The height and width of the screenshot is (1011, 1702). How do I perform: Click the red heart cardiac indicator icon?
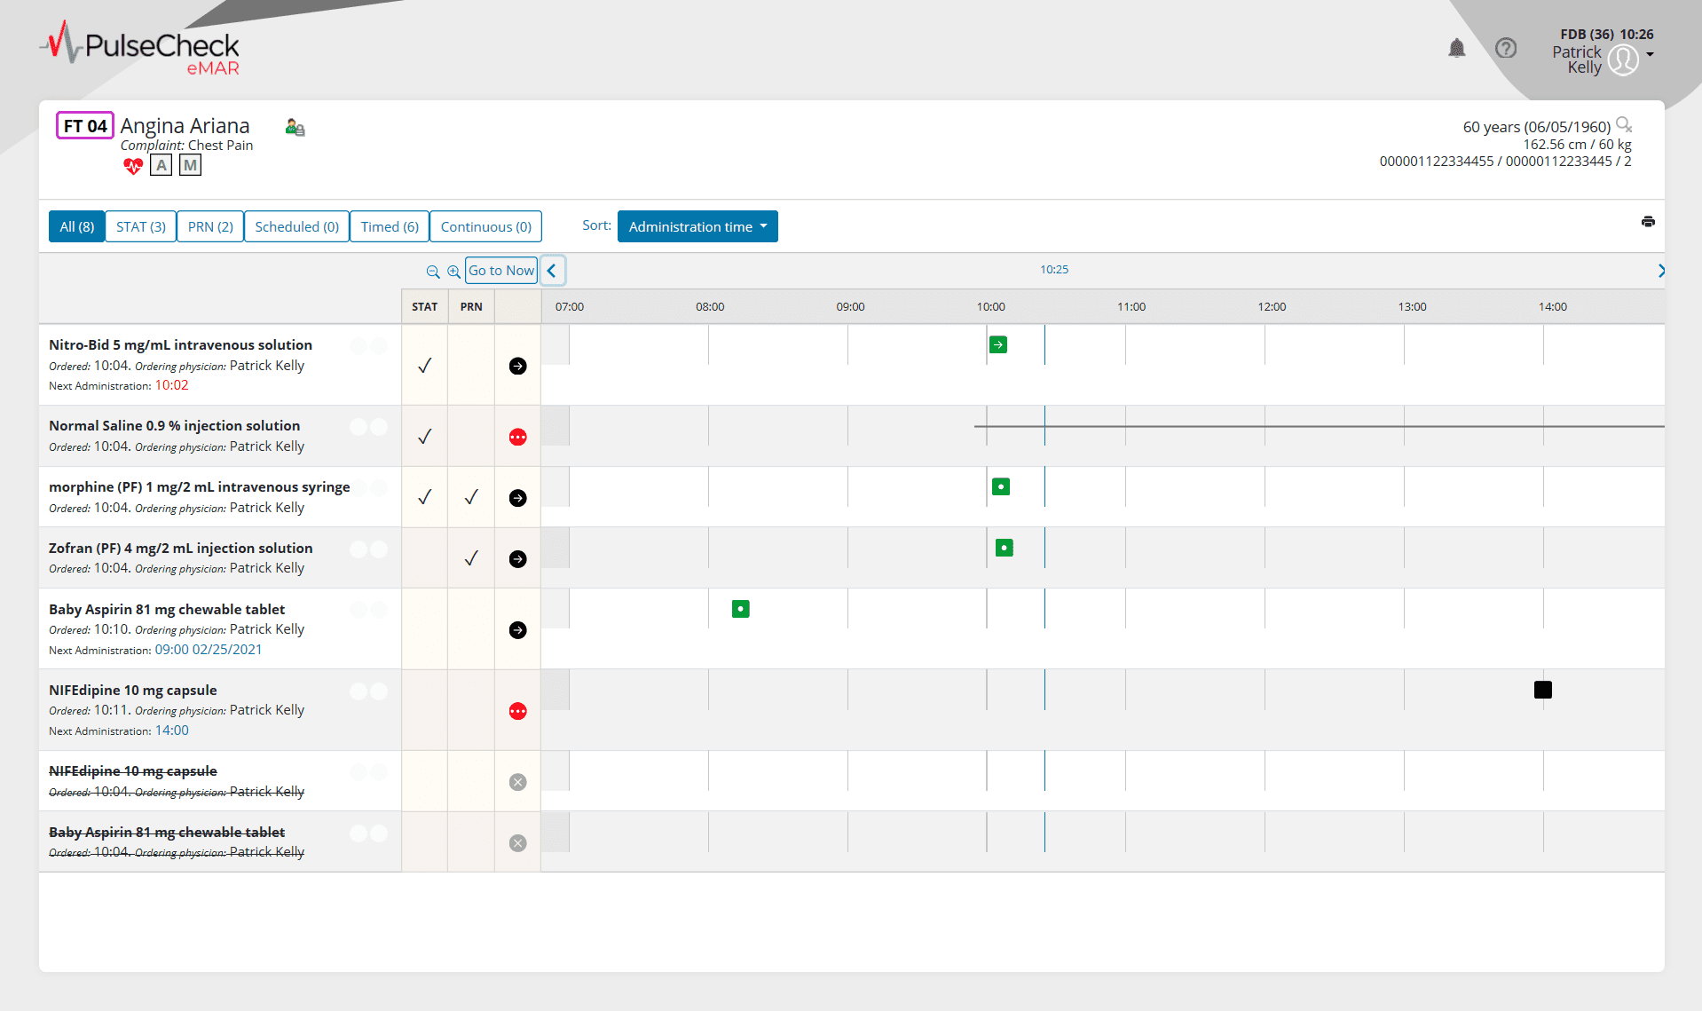132,166
